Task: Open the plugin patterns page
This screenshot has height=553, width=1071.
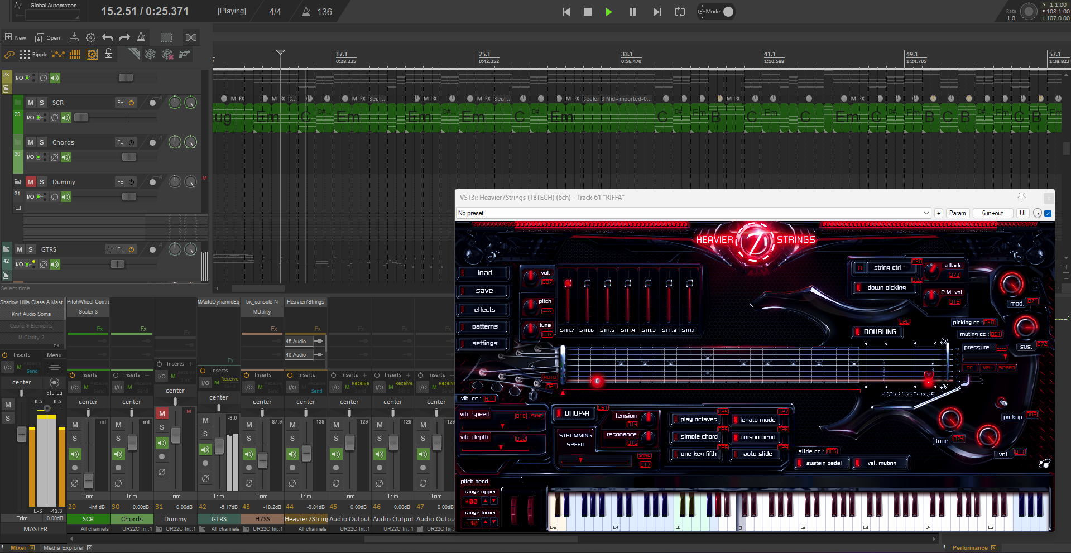Action: pyautogui.click(x=483, y=326)
